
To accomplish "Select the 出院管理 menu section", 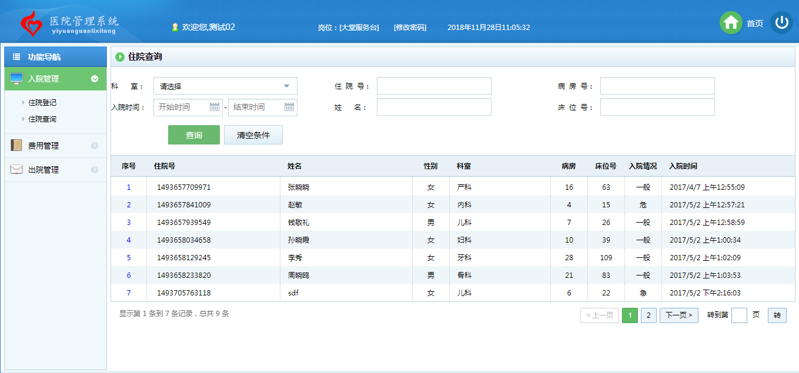I will pyautogui.click(x=56, y=170).
